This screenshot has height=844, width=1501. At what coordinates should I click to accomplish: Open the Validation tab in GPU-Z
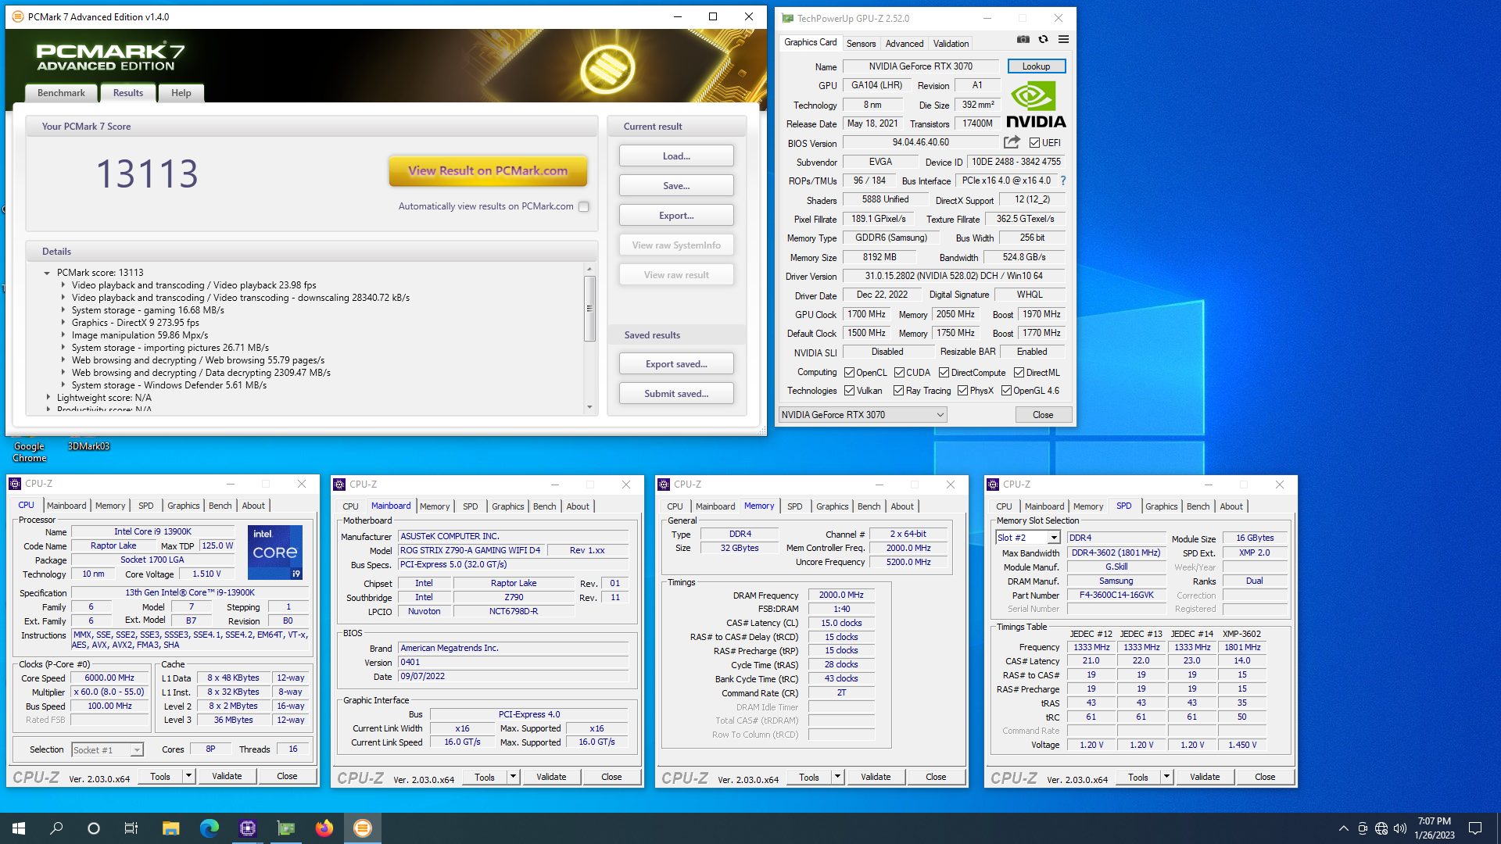[x=951, y=44]
